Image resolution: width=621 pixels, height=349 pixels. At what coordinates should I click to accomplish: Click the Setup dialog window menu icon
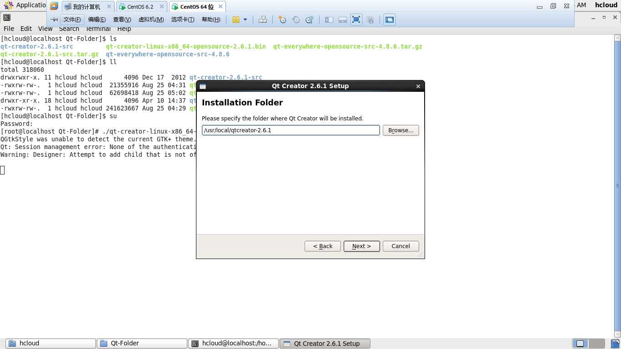[x=203, y=86]
